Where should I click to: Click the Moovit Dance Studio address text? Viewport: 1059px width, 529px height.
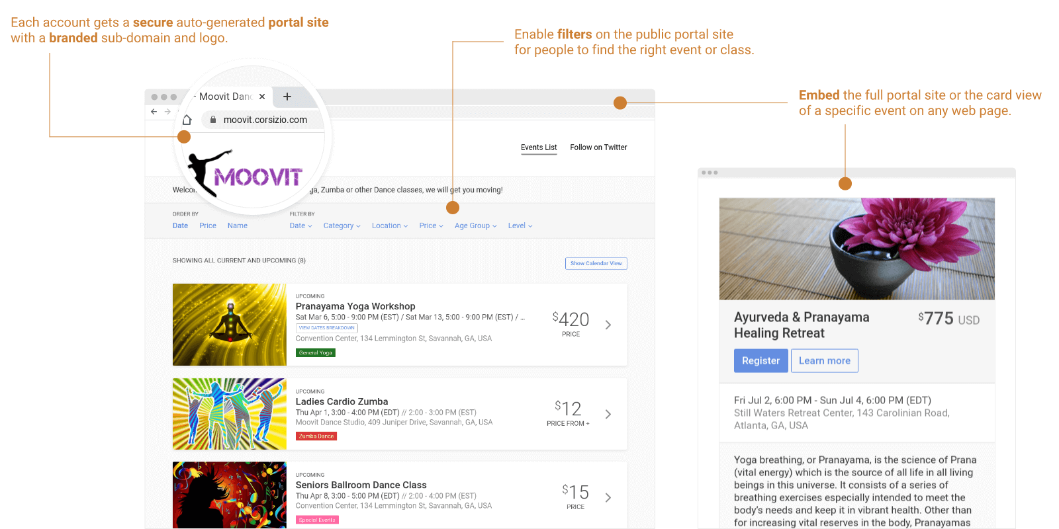click(x=394, y=423)
